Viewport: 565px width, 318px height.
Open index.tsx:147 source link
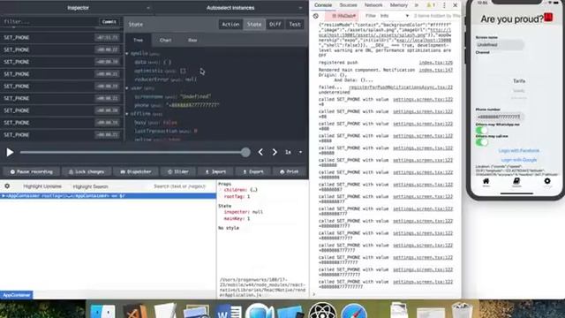pos(435,70)
